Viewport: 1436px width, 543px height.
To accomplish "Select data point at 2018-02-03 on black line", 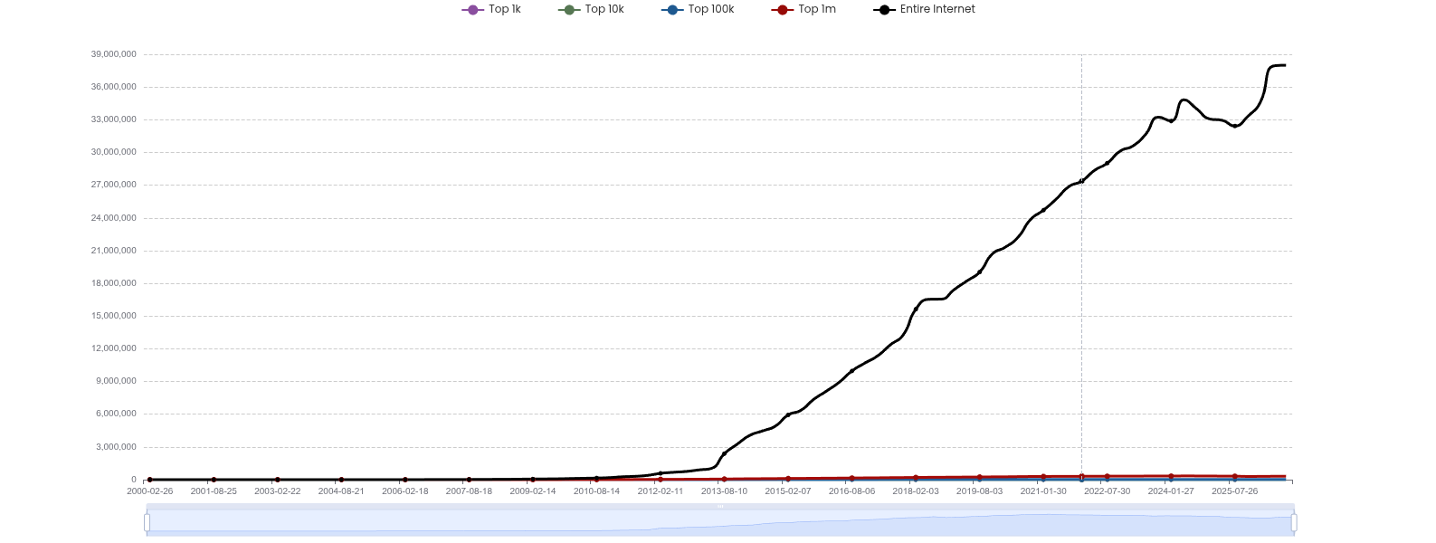I will [x=916, y=310].
